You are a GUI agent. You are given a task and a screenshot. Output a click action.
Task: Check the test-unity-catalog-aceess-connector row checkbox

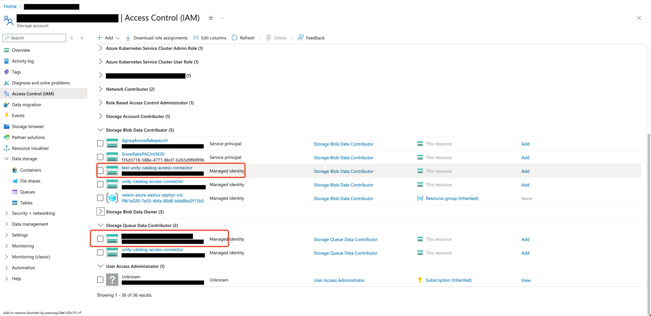tap(100, 171)
